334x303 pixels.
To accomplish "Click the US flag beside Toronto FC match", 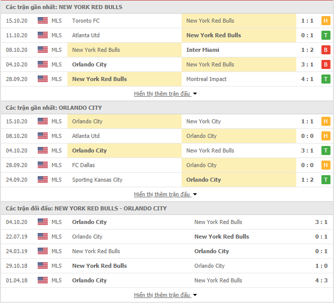I will tap(43, 21).
